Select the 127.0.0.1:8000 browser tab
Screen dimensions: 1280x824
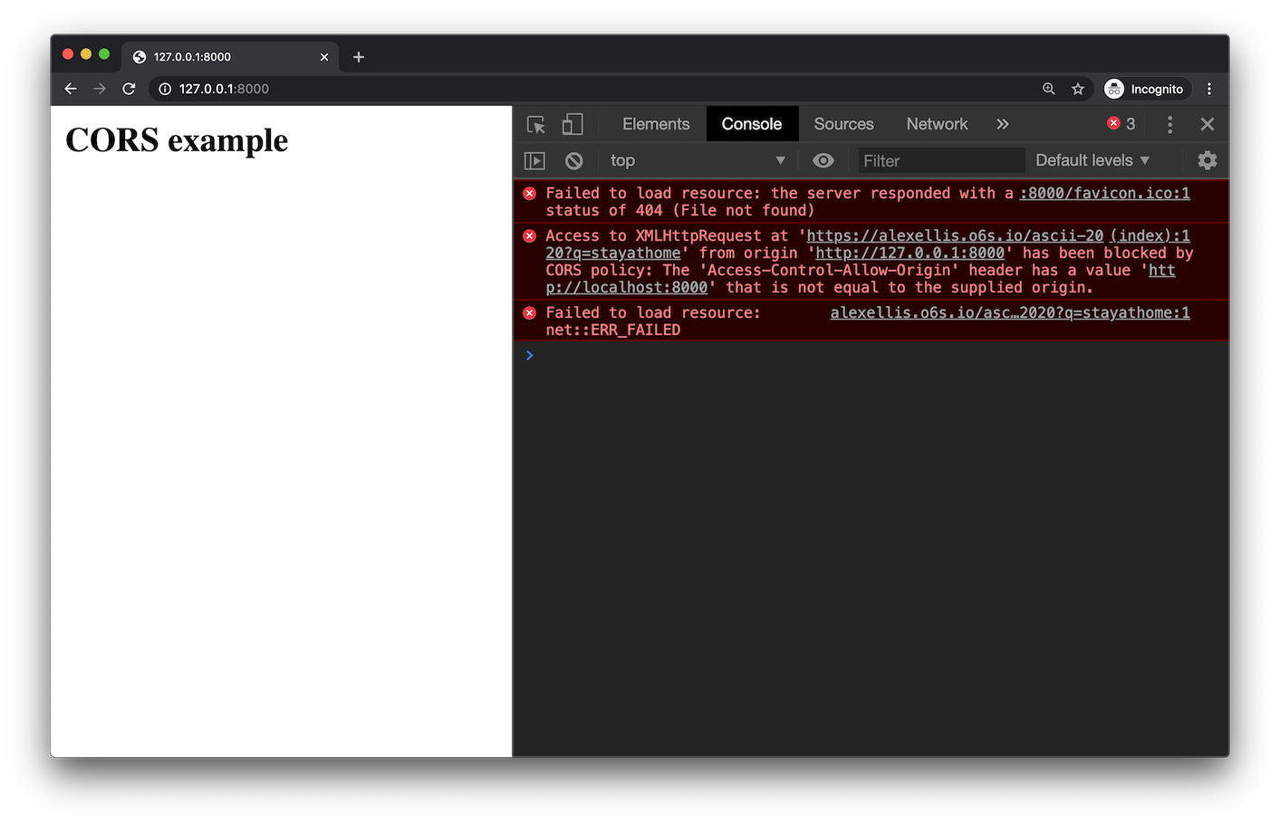coord(230,56)
